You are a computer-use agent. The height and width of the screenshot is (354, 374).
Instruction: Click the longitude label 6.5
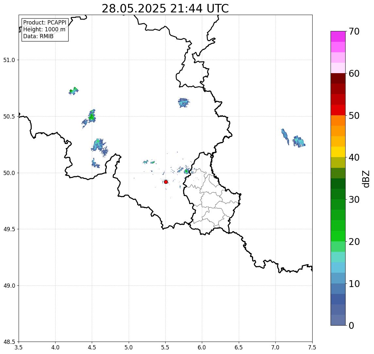(239, 347)
